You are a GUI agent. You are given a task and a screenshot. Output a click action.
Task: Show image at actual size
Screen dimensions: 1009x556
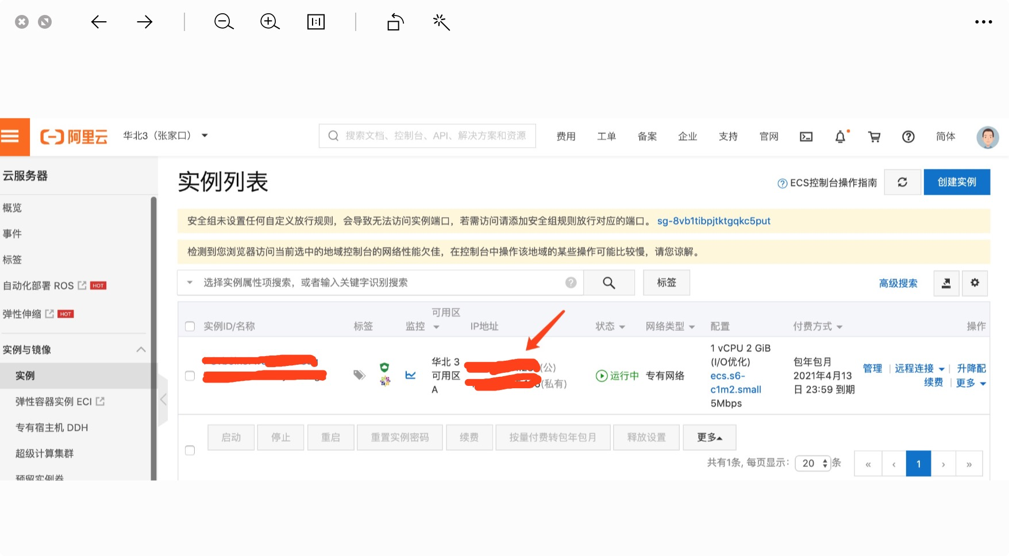coord(316,22)
